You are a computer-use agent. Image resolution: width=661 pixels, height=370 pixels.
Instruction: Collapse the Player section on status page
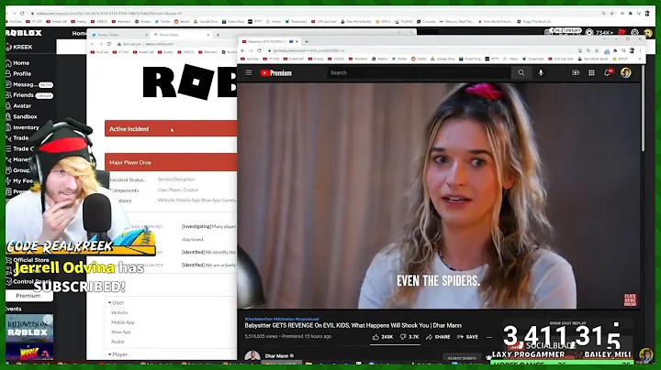click(118, 354)
